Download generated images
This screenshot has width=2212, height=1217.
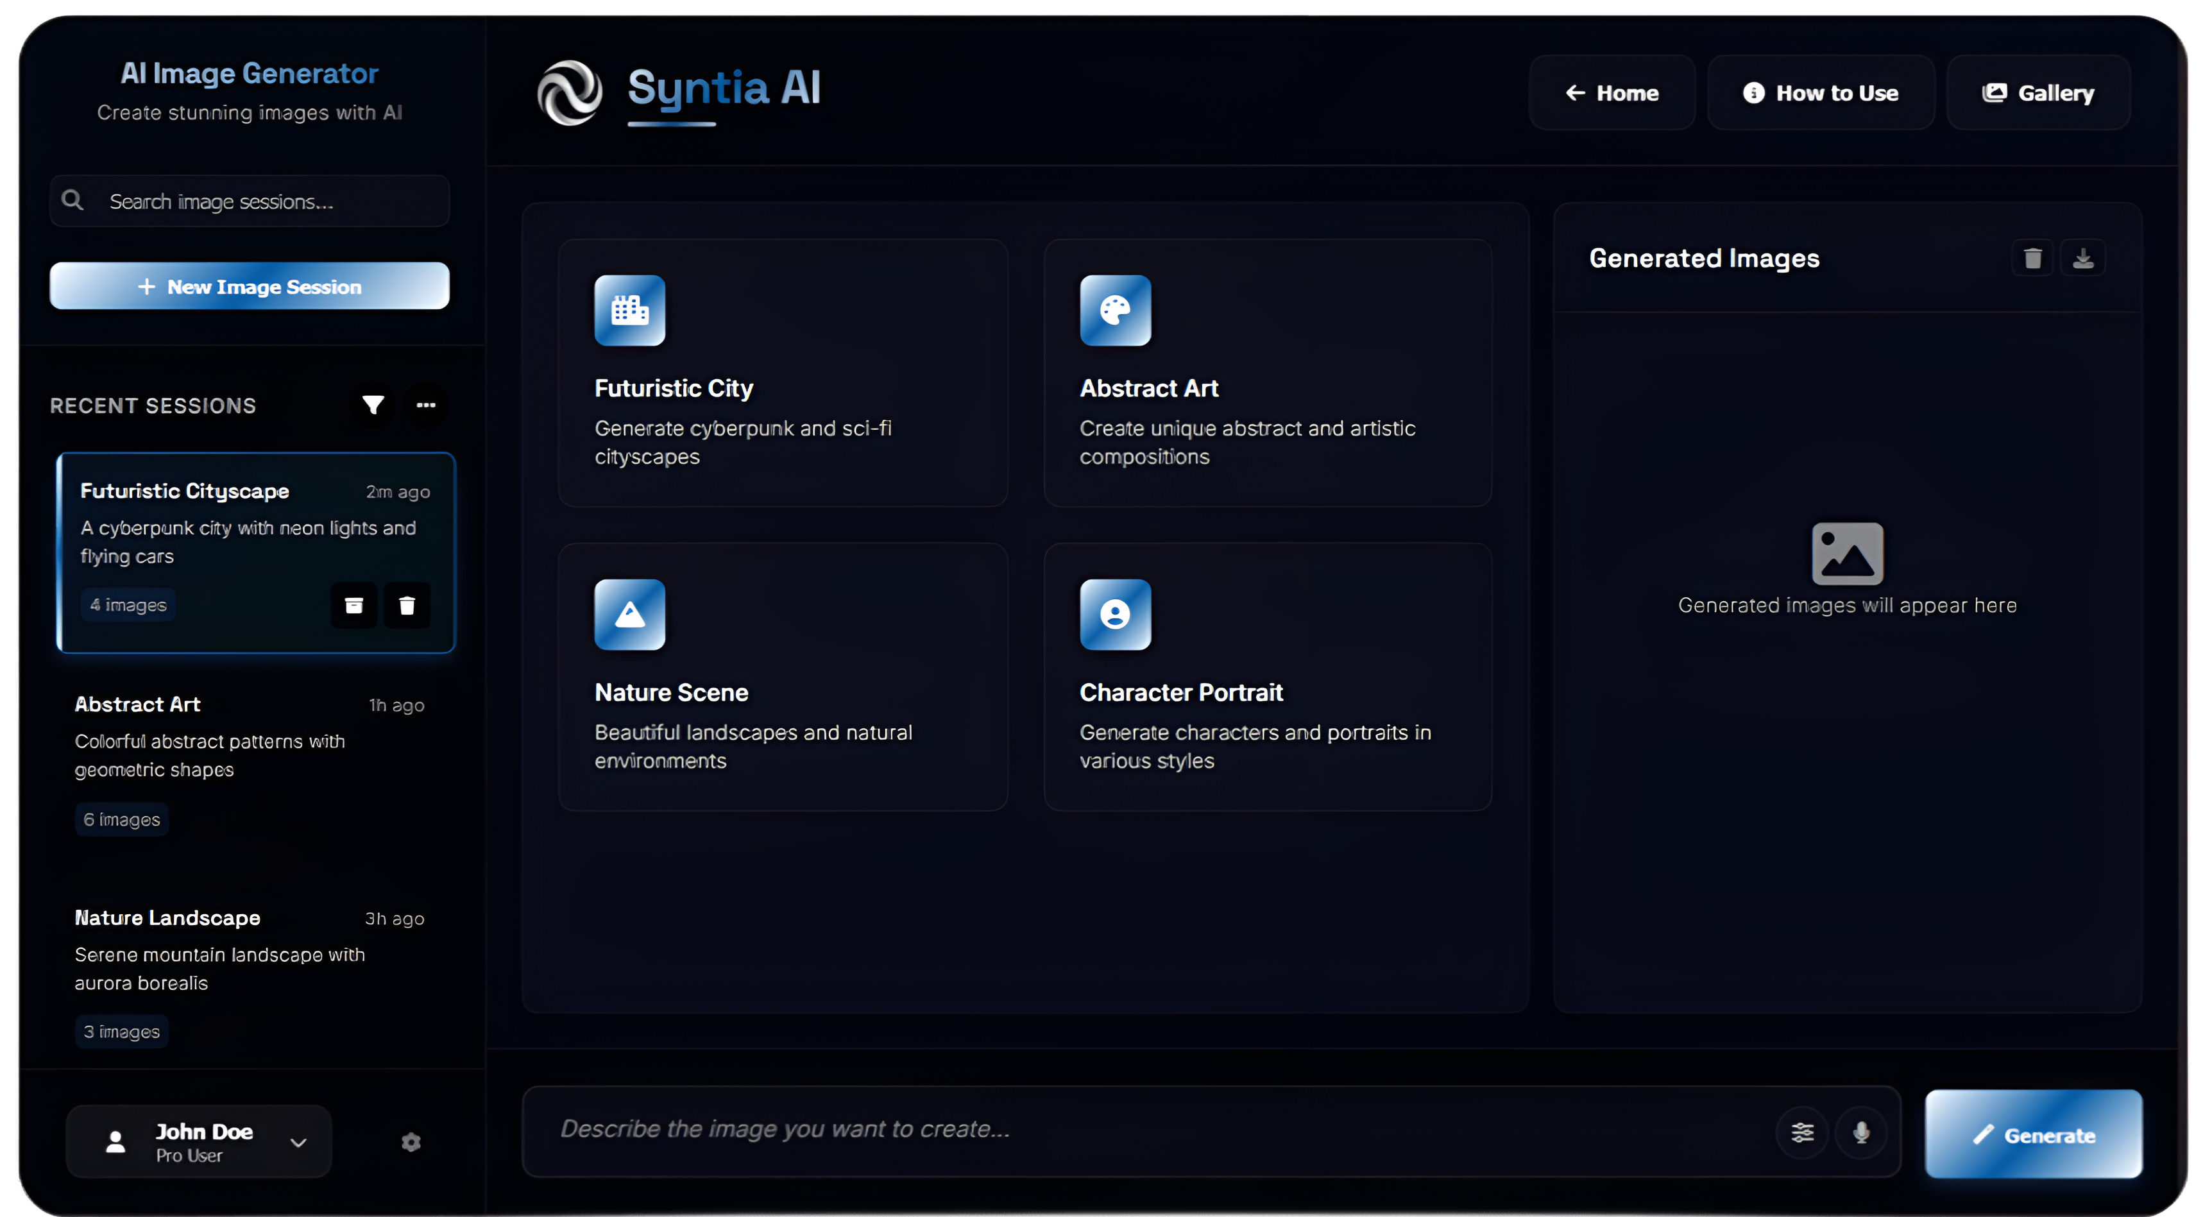(2082, 259)
